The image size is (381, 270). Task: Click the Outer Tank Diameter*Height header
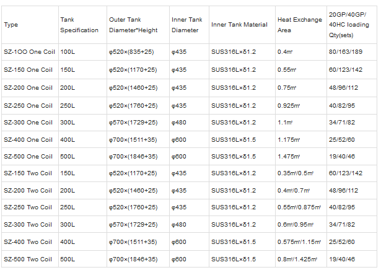135,25
